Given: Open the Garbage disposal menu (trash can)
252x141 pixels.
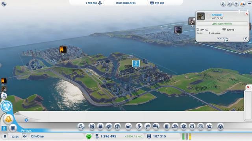Looking at the screenshot, I should pos(167,127).
